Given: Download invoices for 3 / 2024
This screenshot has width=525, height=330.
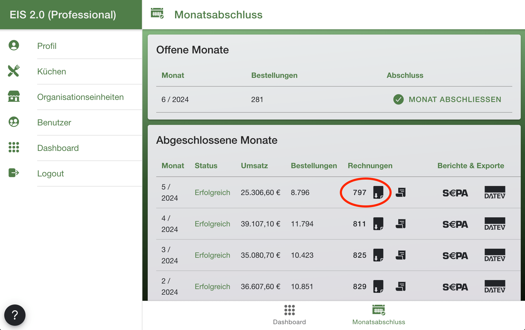Looking at the screenshot, I should [378, 255].
